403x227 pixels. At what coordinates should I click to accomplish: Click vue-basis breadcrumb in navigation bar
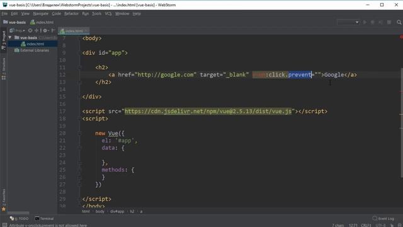(14, 23)
